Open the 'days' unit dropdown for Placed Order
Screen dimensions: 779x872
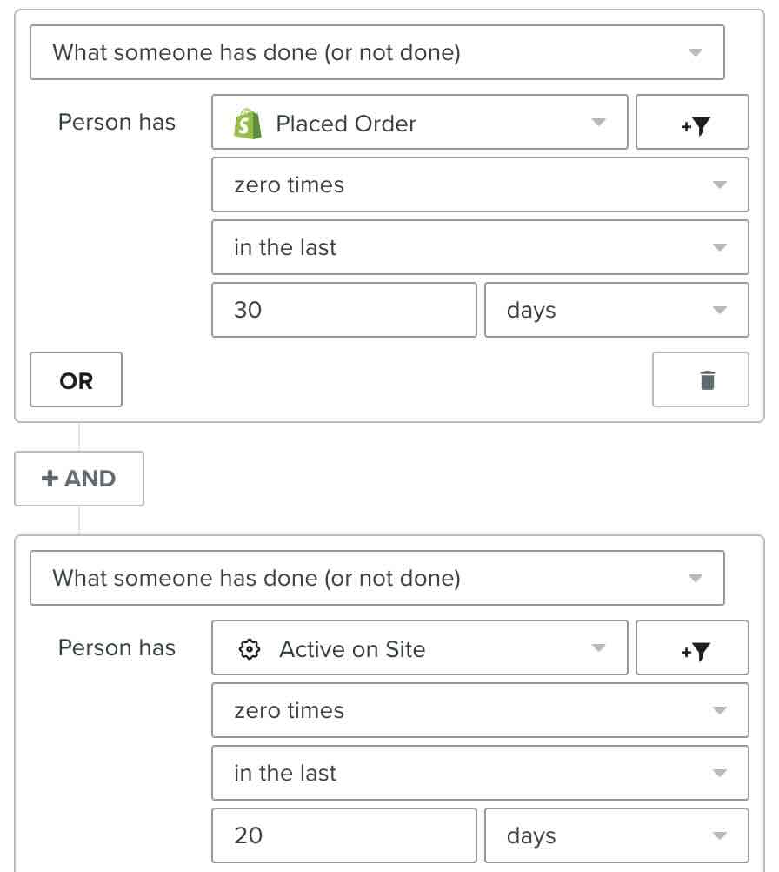[x=616, y=310]
